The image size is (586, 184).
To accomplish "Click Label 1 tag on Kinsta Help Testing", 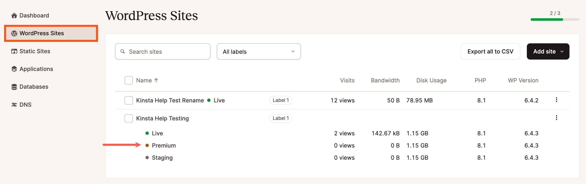I will click(281, 118).
